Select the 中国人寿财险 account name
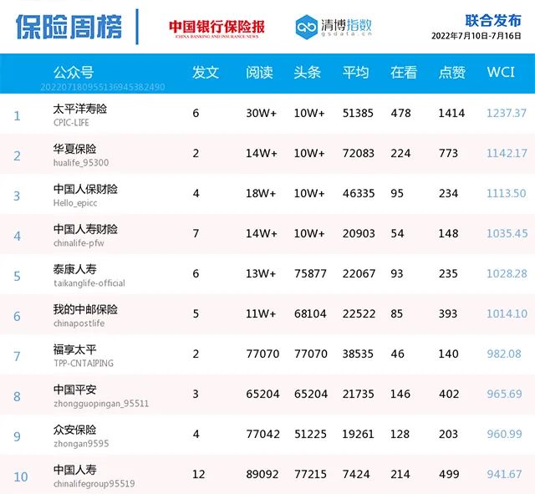The width and height of the screenshot is (535, 494). [x=85, y=229]
